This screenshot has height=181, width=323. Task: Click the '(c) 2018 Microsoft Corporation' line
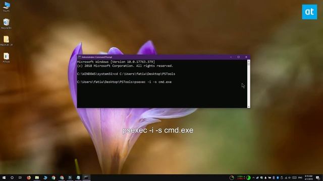[125, 66]
